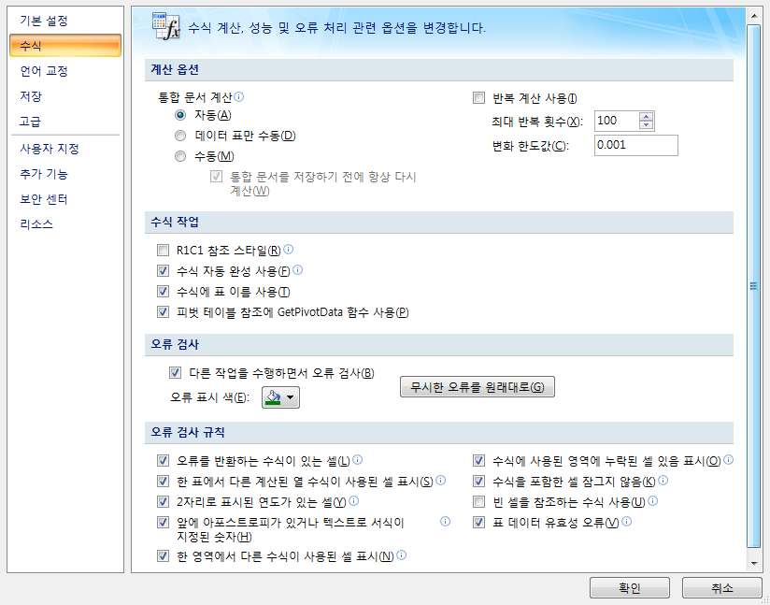Click 무시한 오류를 원래대로(G) button
The width and height of the screenshot is (770, 605).
pyautogui.click(x=478, y=387)
